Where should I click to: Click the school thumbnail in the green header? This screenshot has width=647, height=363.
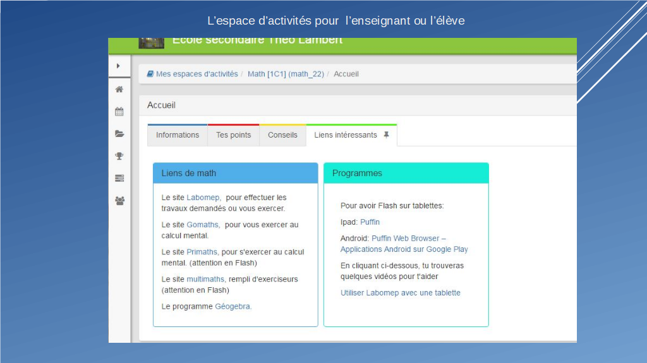(151, 43)
